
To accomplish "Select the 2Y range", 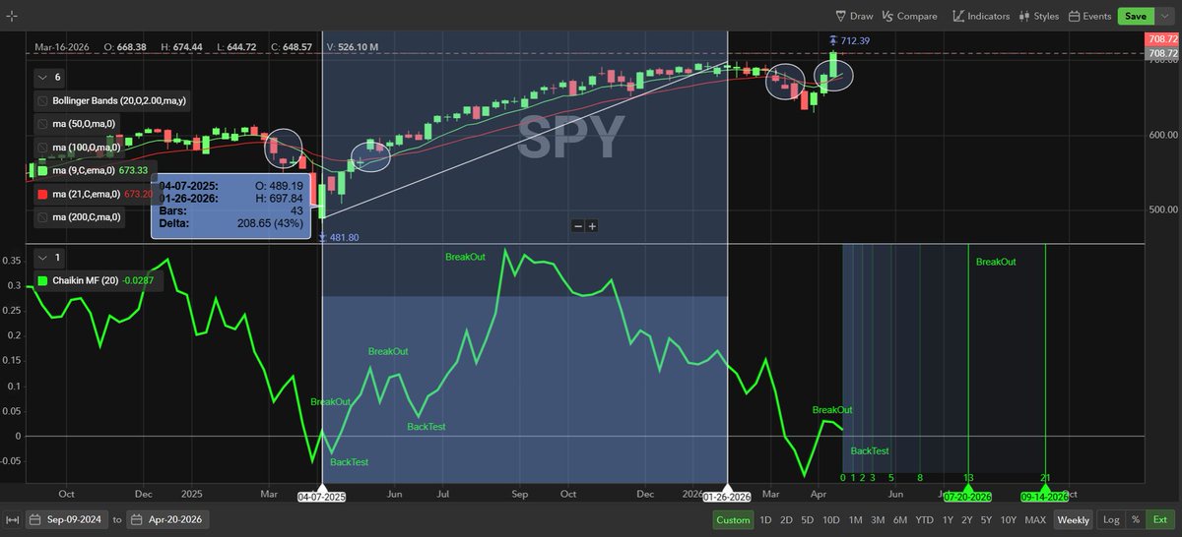I will 967,520.
